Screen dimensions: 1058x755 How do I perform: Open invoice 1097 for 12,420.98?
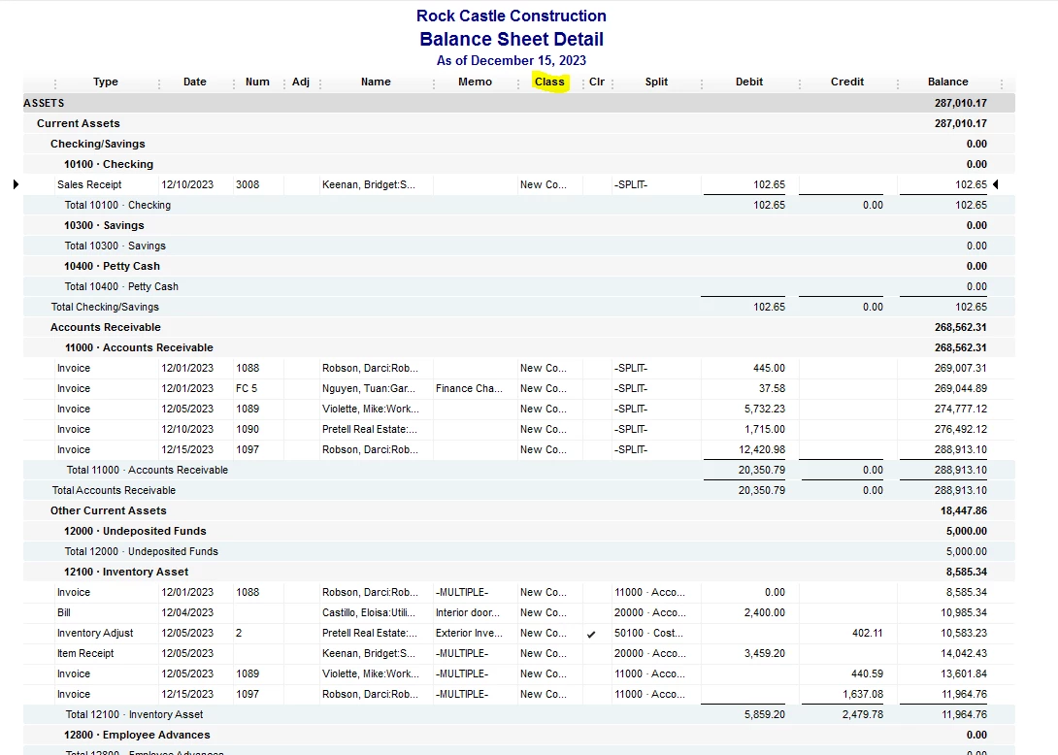tap(519, 449)
